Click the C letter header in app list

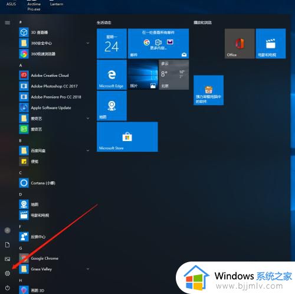(x=21, y=173)
